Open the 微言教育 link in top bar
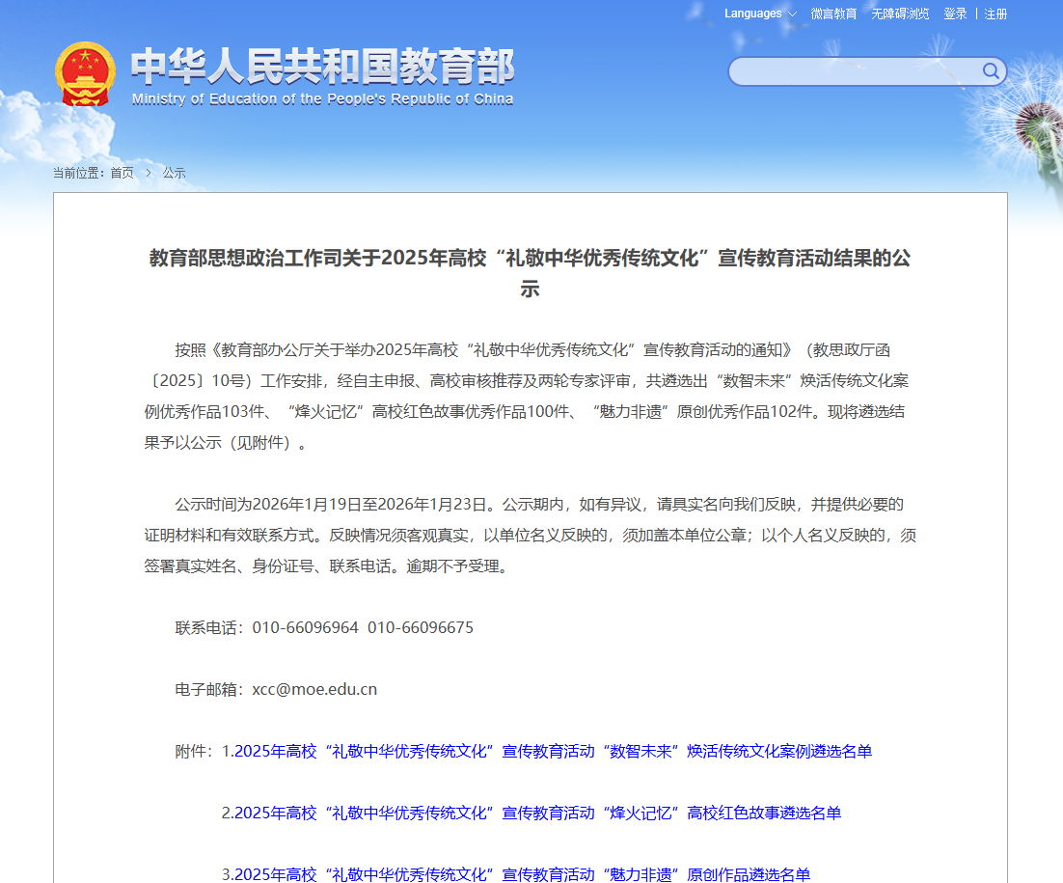1063x883 pixels. coord(833,14)
